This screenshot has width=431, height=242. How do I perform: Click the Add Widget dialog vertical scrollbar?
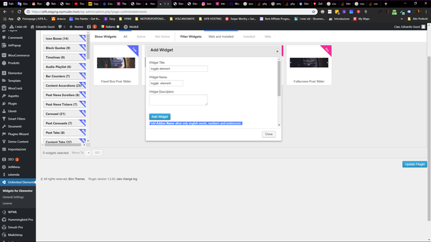[x=279, y=79]
